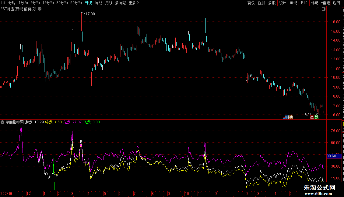Open the 股朋指标网 indicator dropdown arrow
The height and width of the screenshot is (197, 344).
[x=2, y=122]
